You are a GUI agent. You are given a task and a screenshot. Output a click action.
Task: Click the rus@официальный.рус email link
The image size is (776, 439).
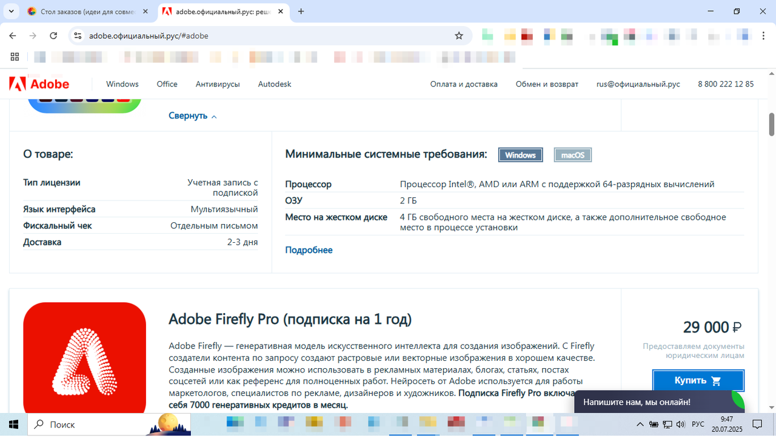click(638, 84)
